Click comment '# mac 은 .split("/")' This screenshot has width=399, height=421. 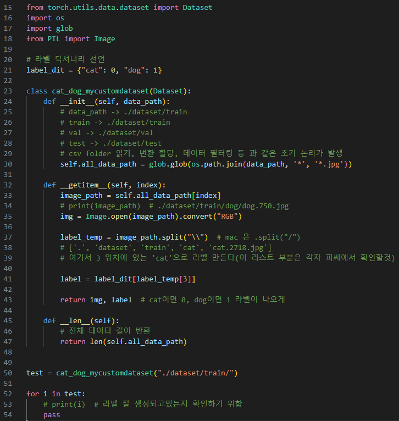point(258,237)
